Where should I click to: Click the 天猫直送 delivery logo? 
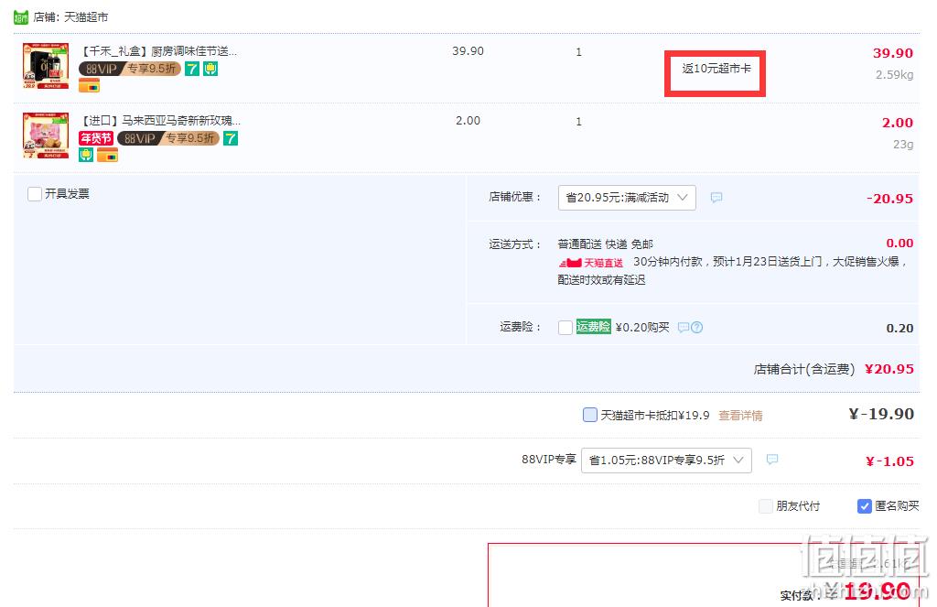591,263
